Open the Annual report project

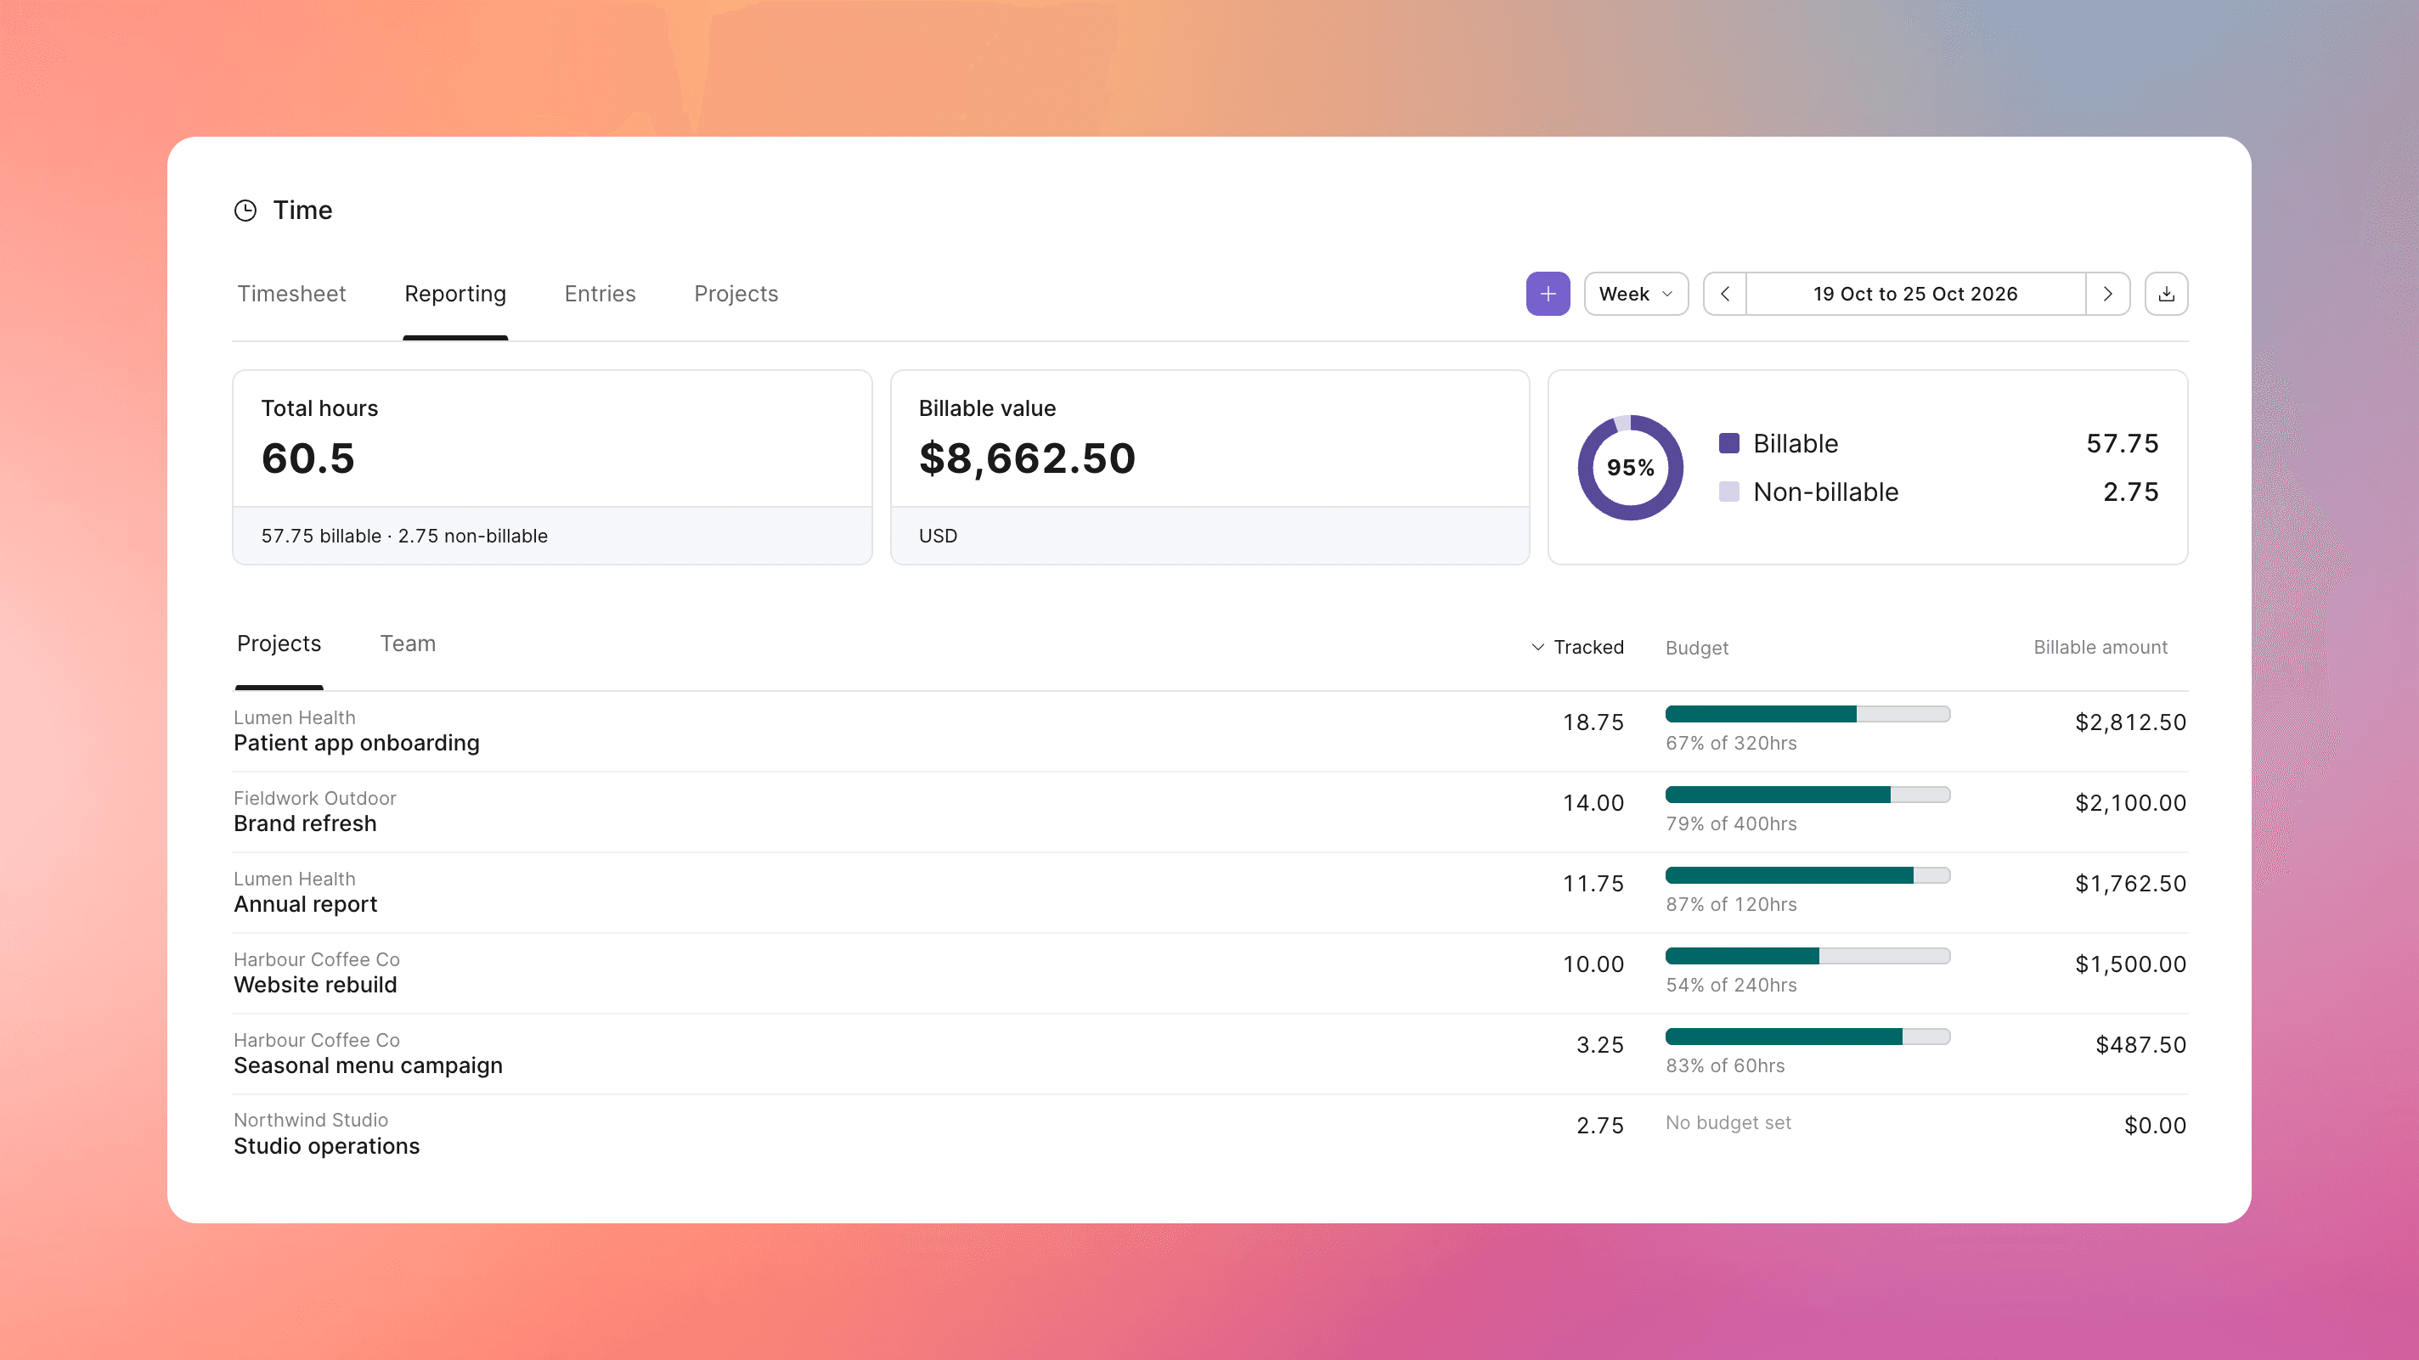tap(305, 905)
